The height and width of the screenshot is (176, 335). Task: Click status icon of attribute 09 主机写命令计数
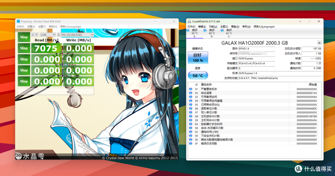(x=190, y=120)
